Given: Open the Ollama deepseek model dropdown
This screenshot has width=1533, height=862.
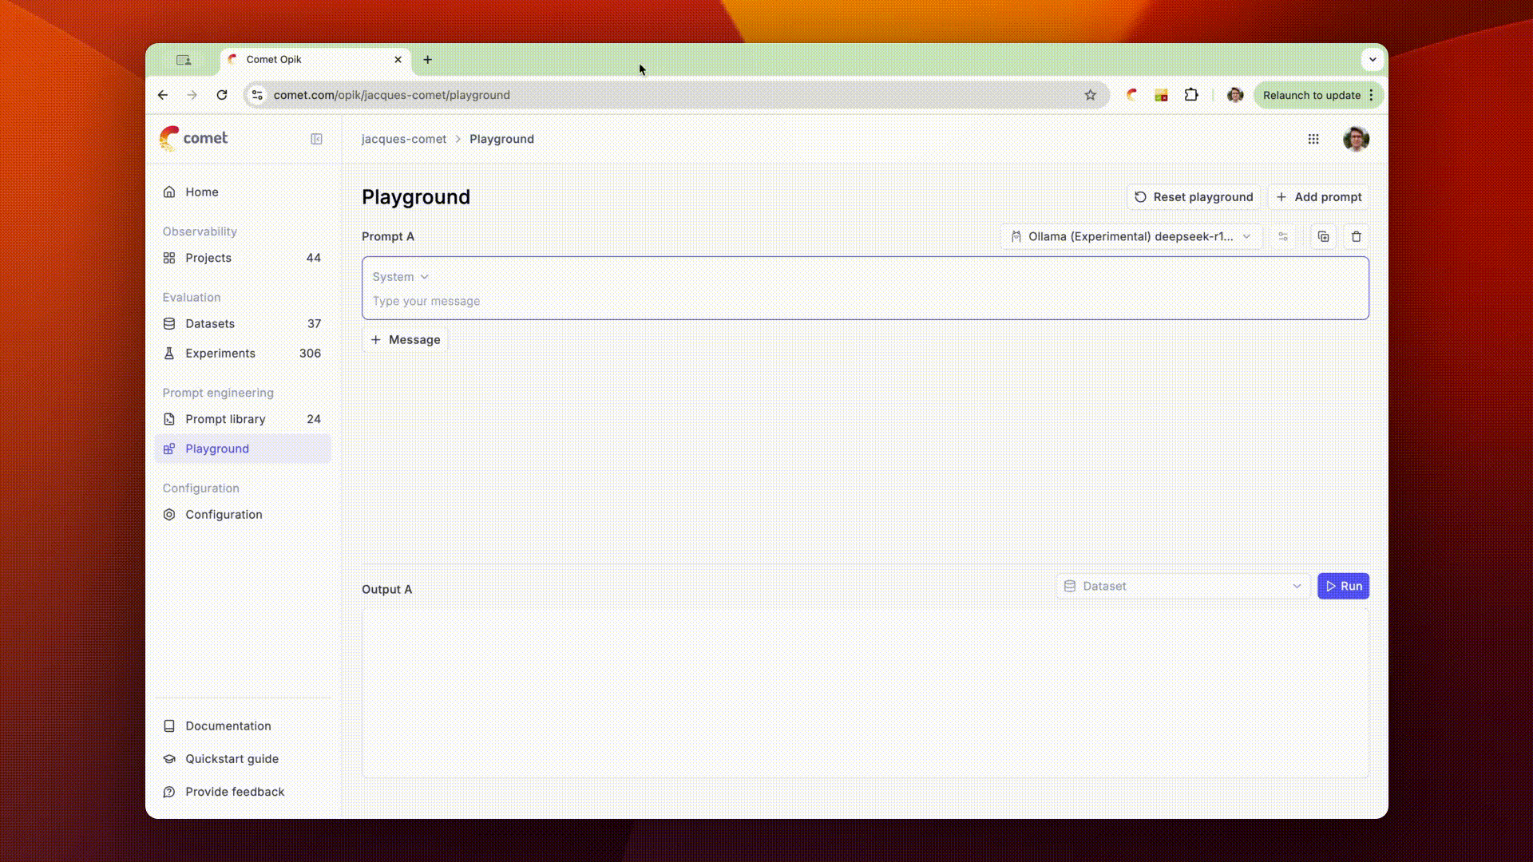Looking at the screenshot, I should pyautogui.click(x=1130, y=236).
